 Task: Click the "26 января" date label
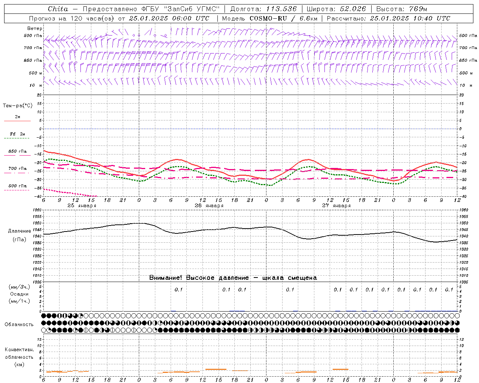(x=209, y=205)
